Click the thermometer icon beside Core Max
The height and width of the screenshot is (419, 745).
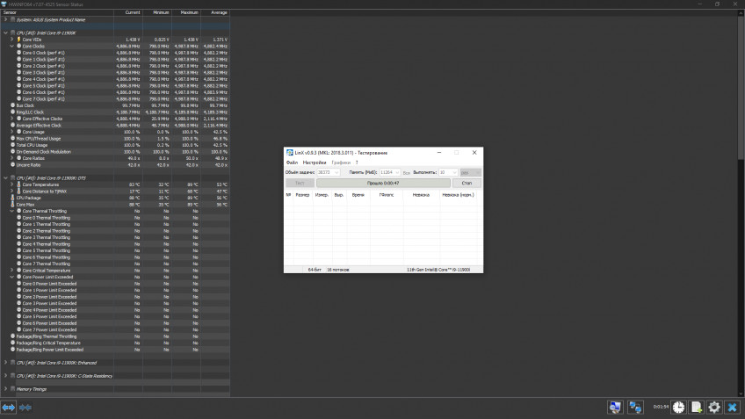coord(13,205)
